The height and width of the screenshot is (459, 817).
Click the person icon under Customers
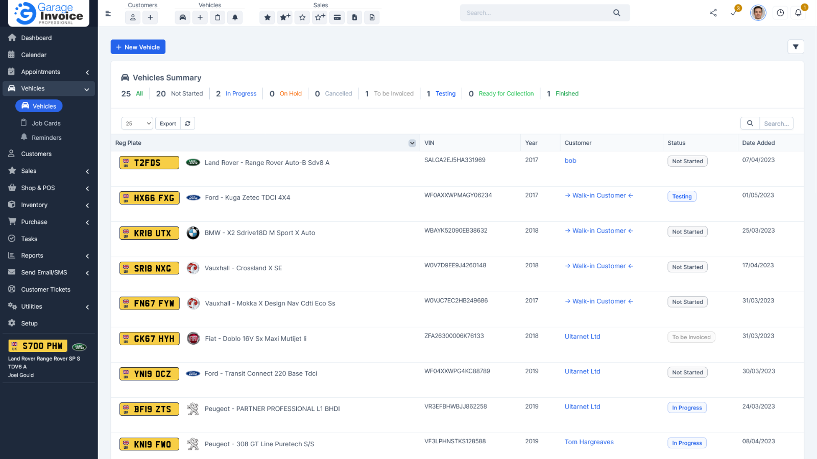pyautogui.click(x=133, y=17)
